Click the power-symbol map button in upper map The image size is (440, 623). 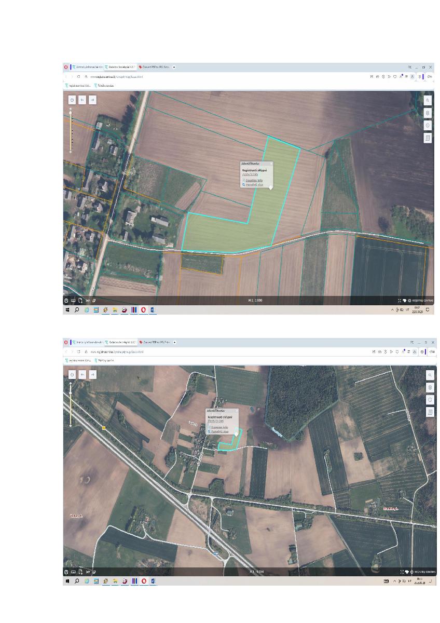pyautogui.click(x=72, y=100)
